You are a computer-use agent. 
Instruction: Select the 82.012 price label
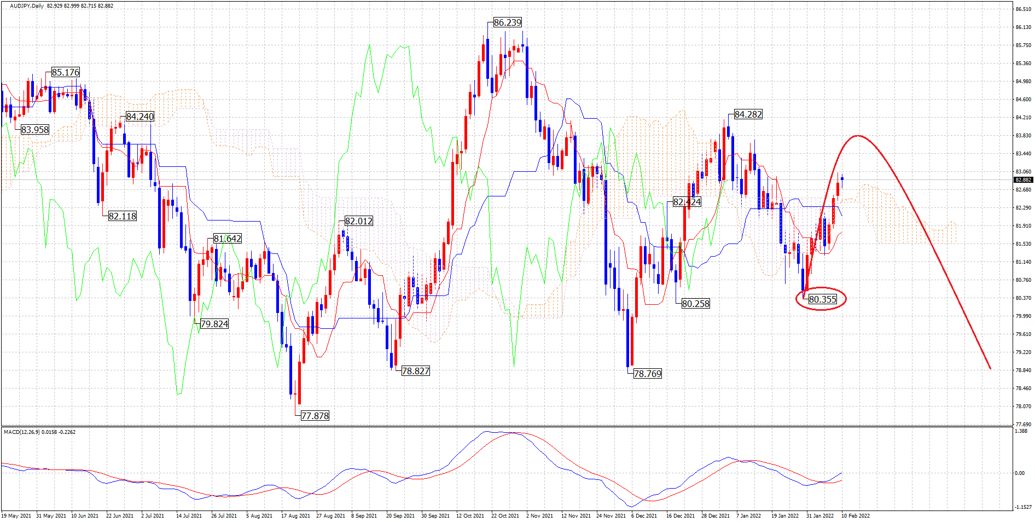coord(359,221)
